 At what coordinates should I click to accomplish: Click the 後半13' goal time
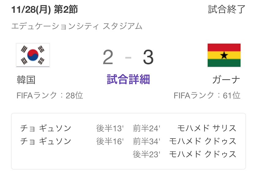pos(110,128)
